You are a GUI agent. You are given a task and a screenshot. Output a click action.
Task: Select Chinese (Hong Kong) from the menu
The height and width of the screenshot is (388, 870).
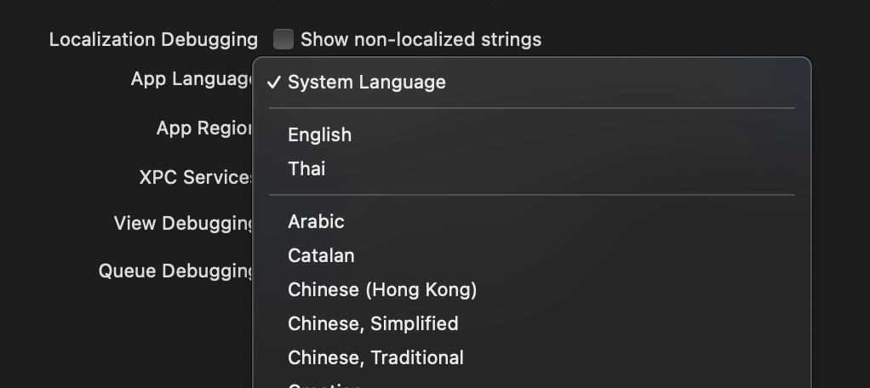(382, 289)
